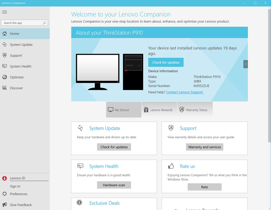271x210 pixels.
Task: Open Preferences in the sidebar
Action: pos(25,194)
